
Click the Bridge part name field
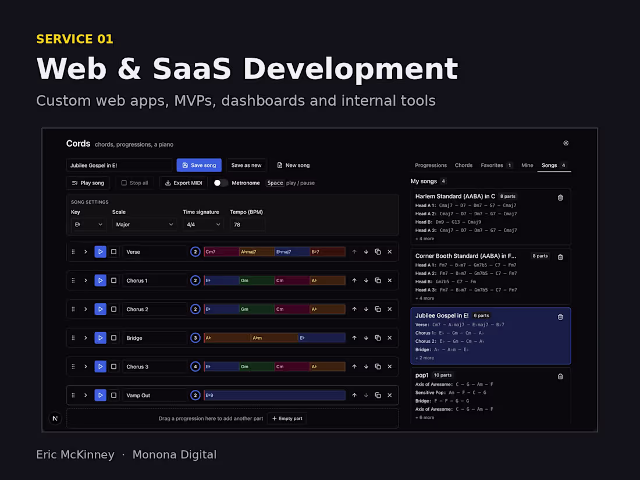point(155,338)
